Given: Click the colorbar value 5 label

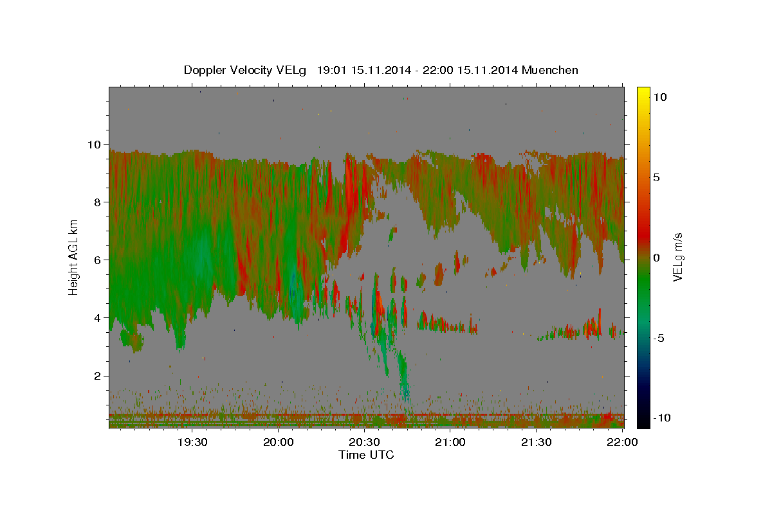Looking at the screenshot, I should coord(657,177).
